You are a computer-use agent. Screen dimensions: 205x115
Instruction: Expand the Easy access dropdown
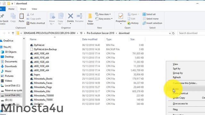click(112, 19)
